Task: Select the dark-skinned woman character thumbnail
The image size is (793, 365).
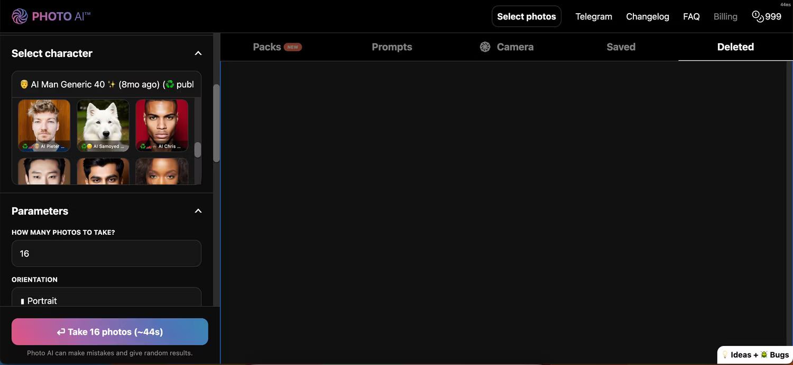Action: [x=162, y=171]
